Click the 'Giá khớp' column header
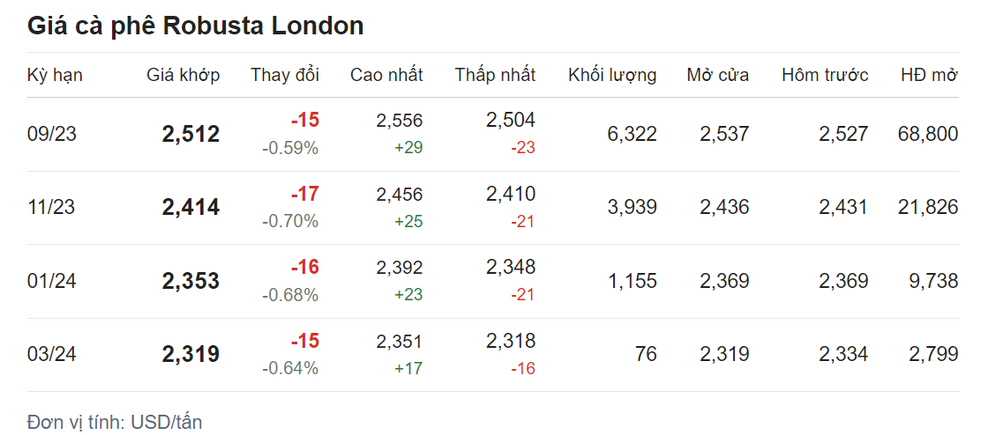The width and height of the screenshot is (988, 435). (183, 75)
